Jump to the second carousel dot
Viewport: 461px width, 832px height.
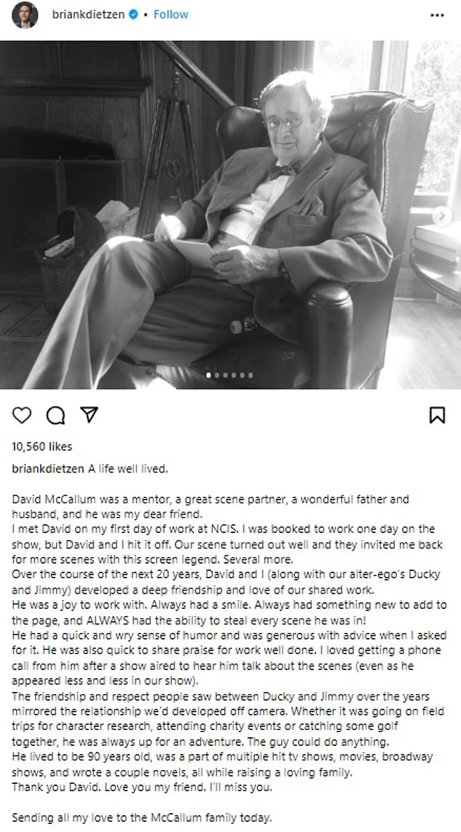[218, 376]
